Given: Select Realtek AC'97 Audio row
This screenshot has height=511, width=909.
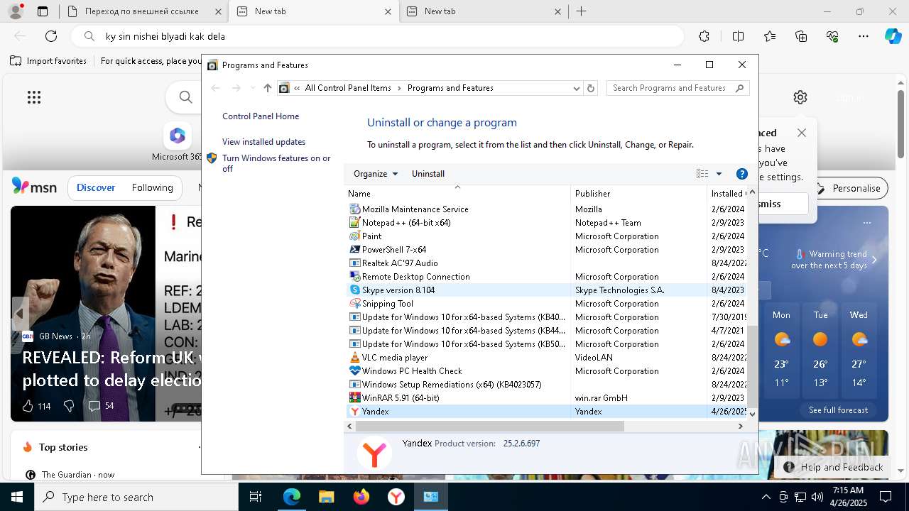Looking at the screenshot, I should 546,263.
